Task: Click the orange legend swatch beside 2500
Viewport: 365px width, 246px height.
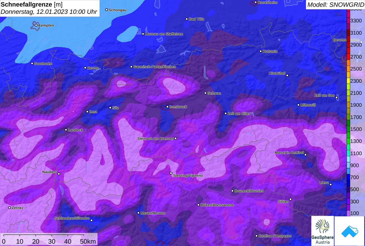Action: (x=348, y=69)
